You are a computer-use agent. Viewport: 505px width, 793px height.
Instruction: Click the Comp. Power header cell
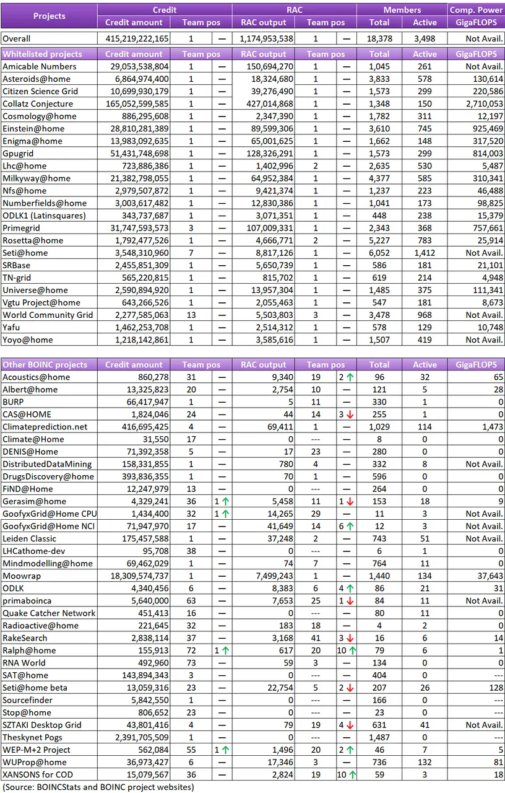(477, 10)
